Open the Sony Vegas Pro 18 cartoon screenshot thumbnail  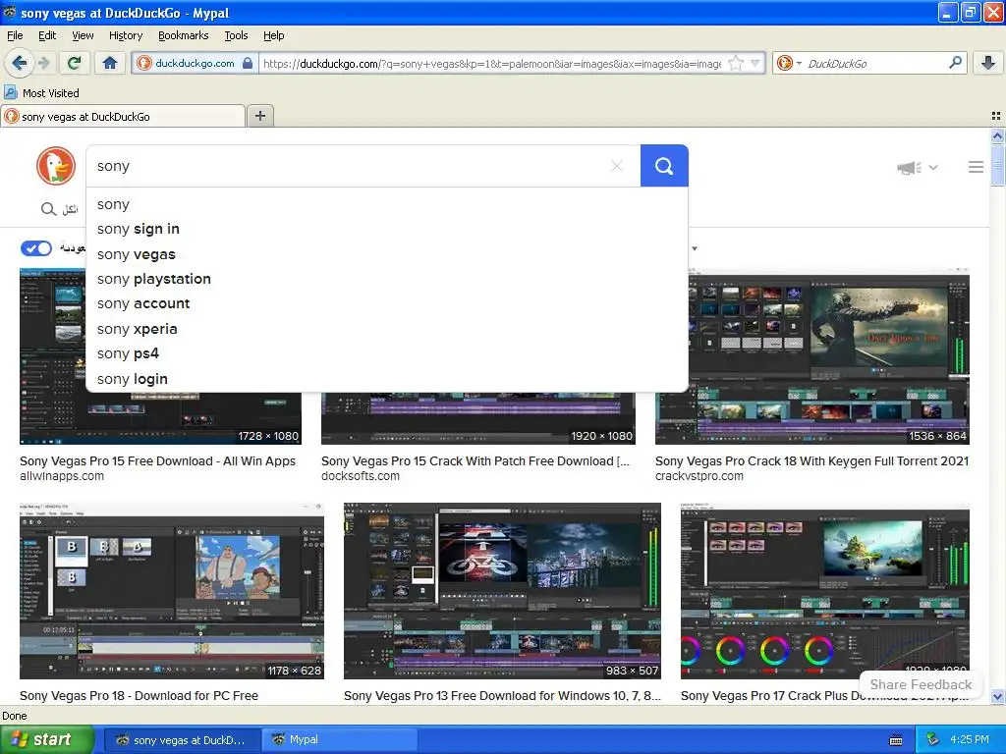tap(171, 590)
